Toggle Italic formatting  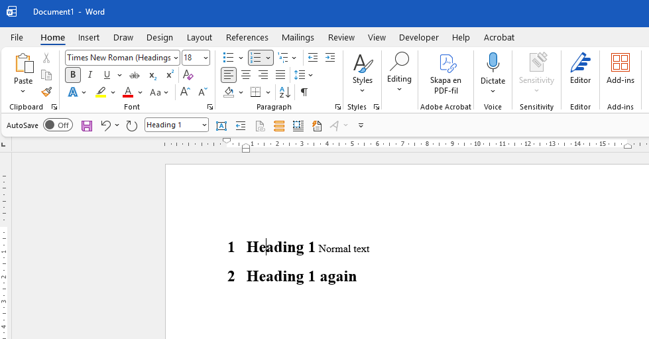pos(89,75)
